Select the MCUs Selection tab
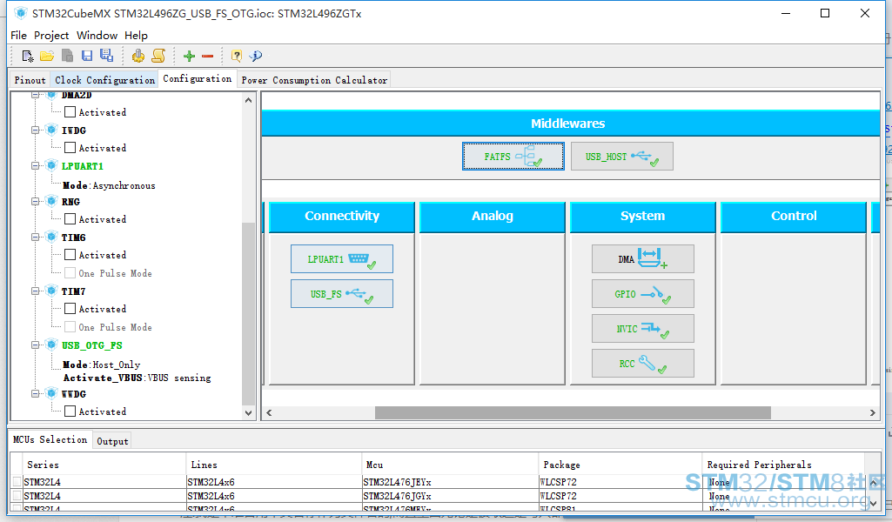892x522 pixels. point(50,439)
